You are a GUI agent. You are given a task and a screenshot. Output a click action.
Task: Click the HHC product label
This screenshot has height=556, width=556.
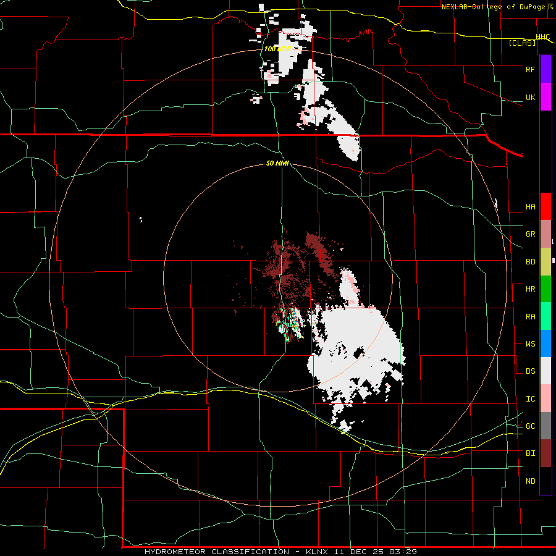543,37
